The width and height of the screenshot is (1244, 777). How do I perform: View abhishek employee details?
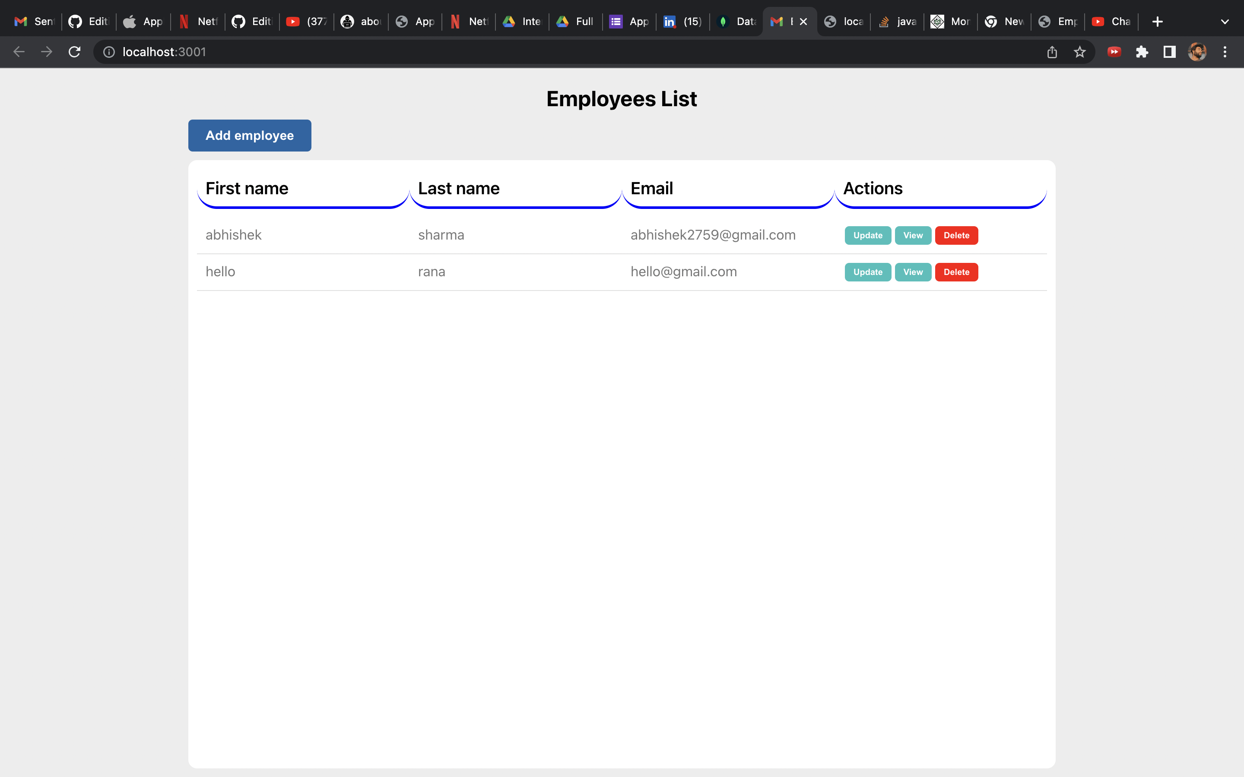coord(913,235)
